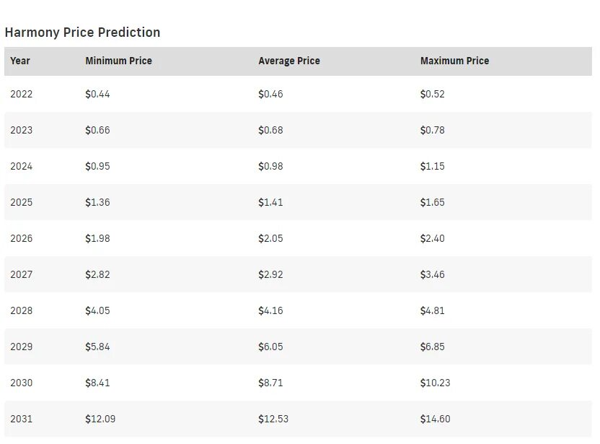Image resolution: width=600 pixels, height=444 pixels.
Task: Select the $4.16 average price cell
Action: (x=270, y=310)
